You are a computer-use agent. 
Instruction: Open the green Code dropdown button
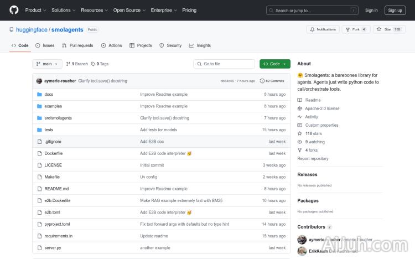click(274, 64)
